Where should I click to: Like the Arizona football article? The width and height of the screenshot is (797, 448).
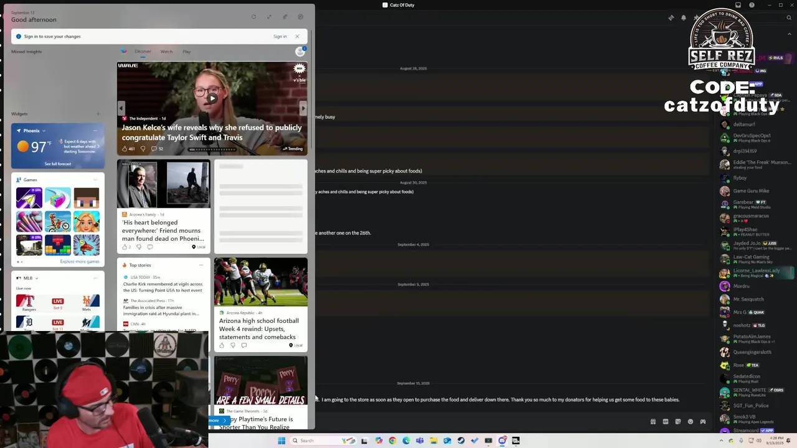pos(222,345)
